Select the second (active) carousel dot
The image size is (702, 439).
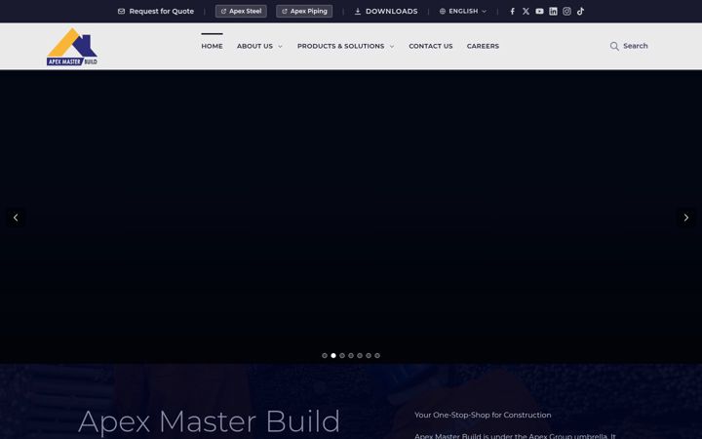pyautogui.click(x=333, y=356)
